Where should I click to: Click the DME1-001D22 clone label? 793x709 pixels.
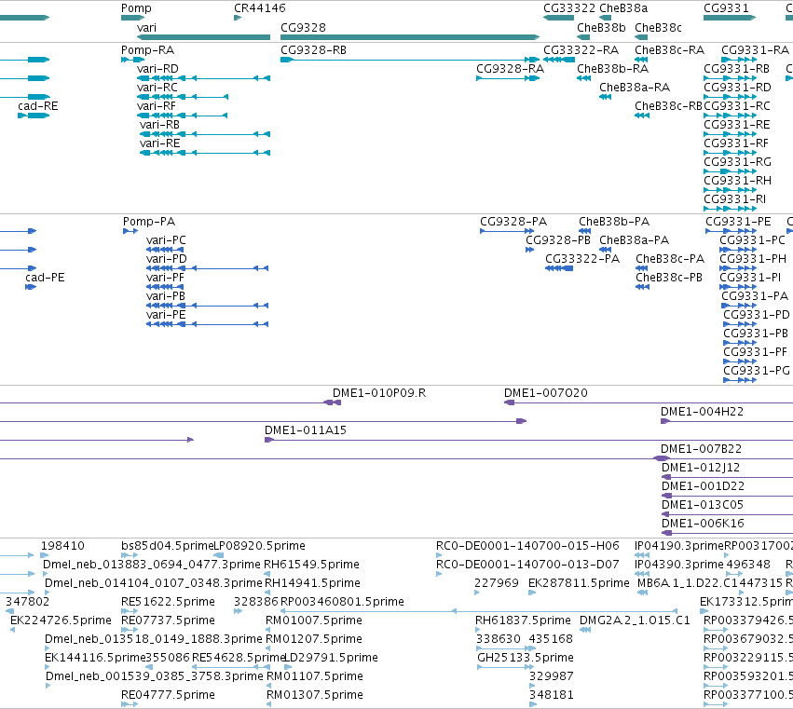pos(703,486)
